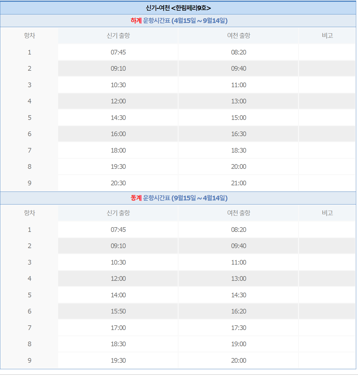Click the 16:30 여천 departure in summer table
This screenshot has width=358, height=376.
pos(238,134)
